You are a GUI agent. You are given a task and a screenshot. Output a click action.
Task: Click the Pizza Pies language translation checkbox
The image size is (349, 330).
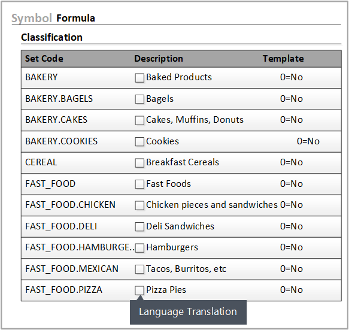(x=139, y=290)
